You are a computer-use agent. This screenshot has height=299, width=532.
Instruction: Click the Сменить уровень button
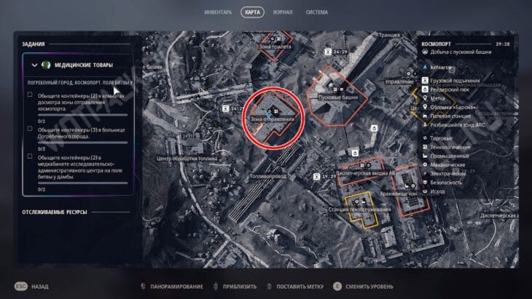pos(363,287)
